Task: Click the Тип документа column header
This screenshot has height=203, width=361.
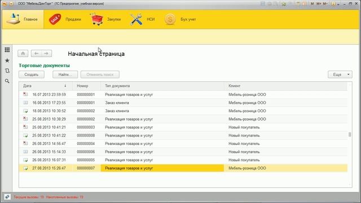Action: pyautogui.click(x=162, y=86)
